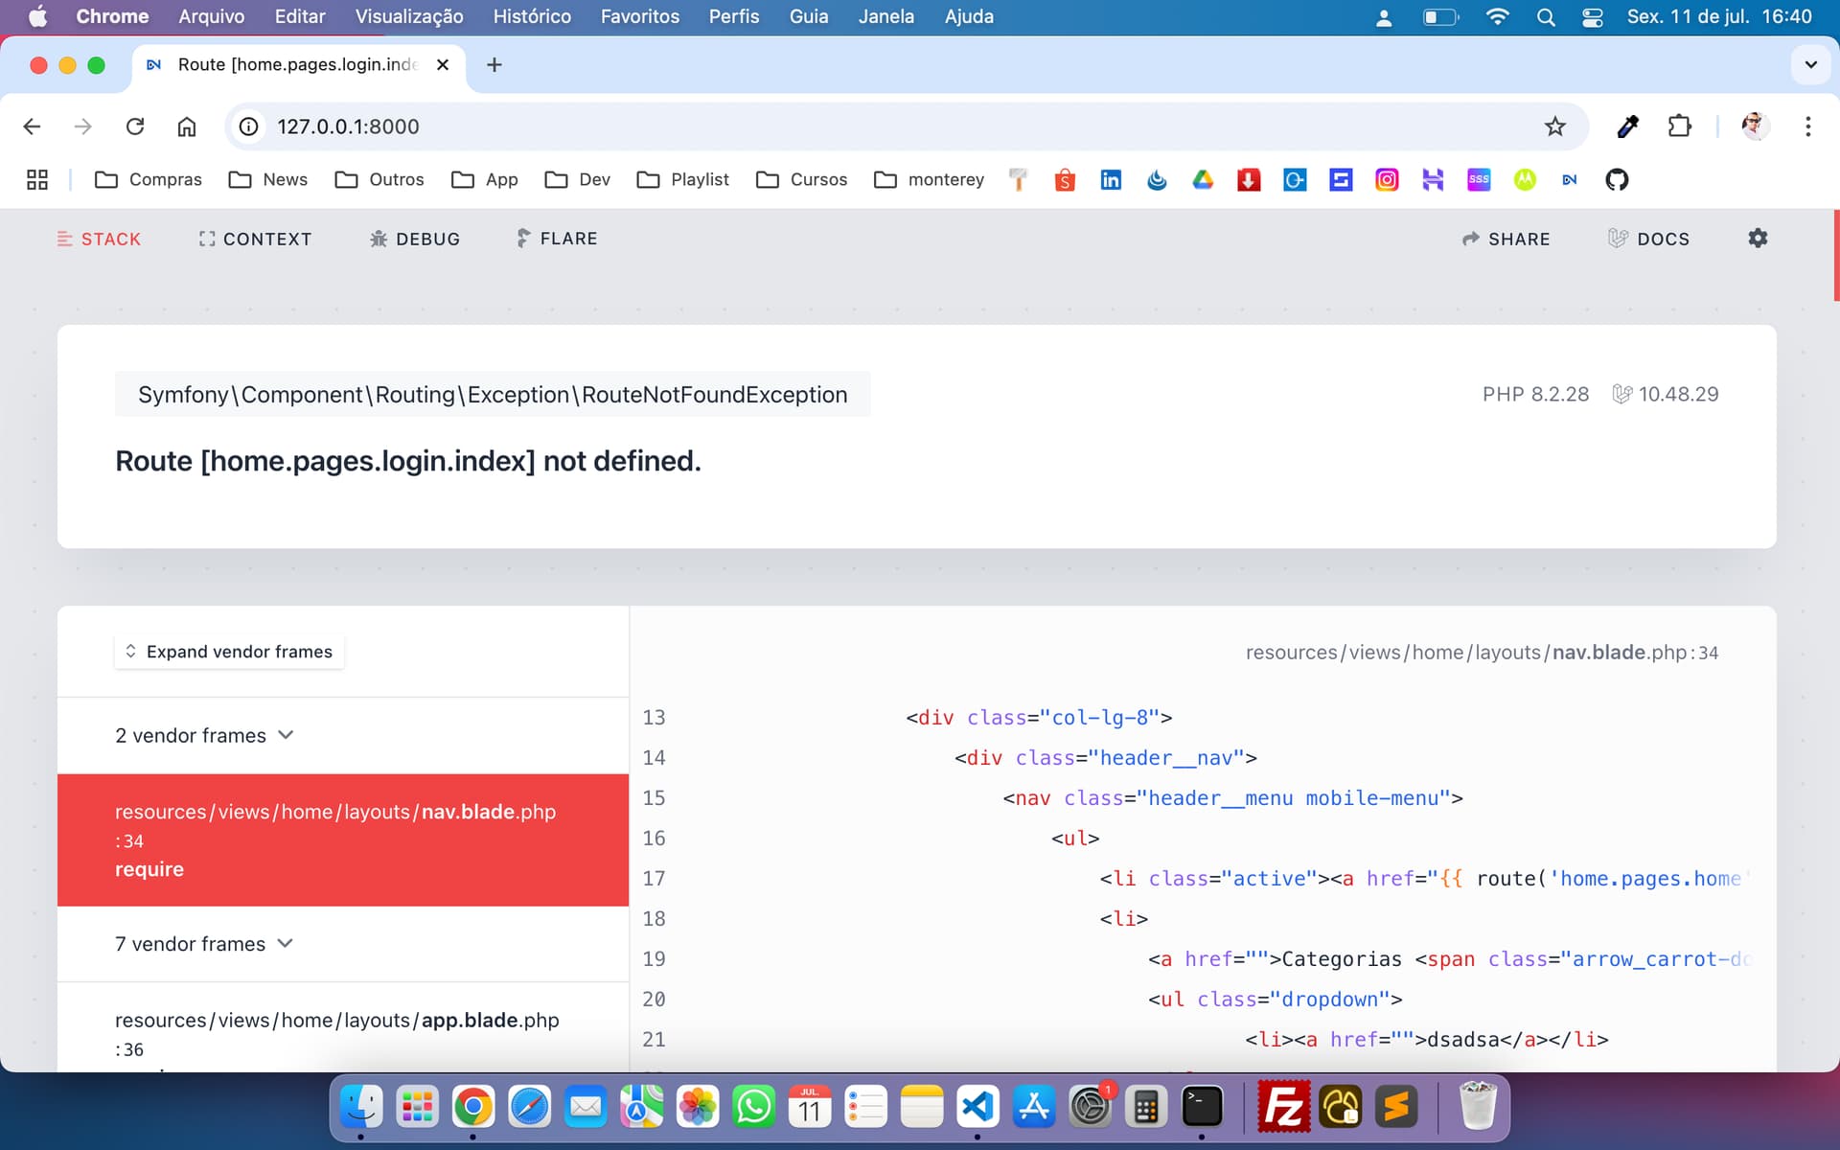This screenshot has height=1150, width=1840.
Task: Expand the 7 vendor frames group
Action: (x=204, y=944)
